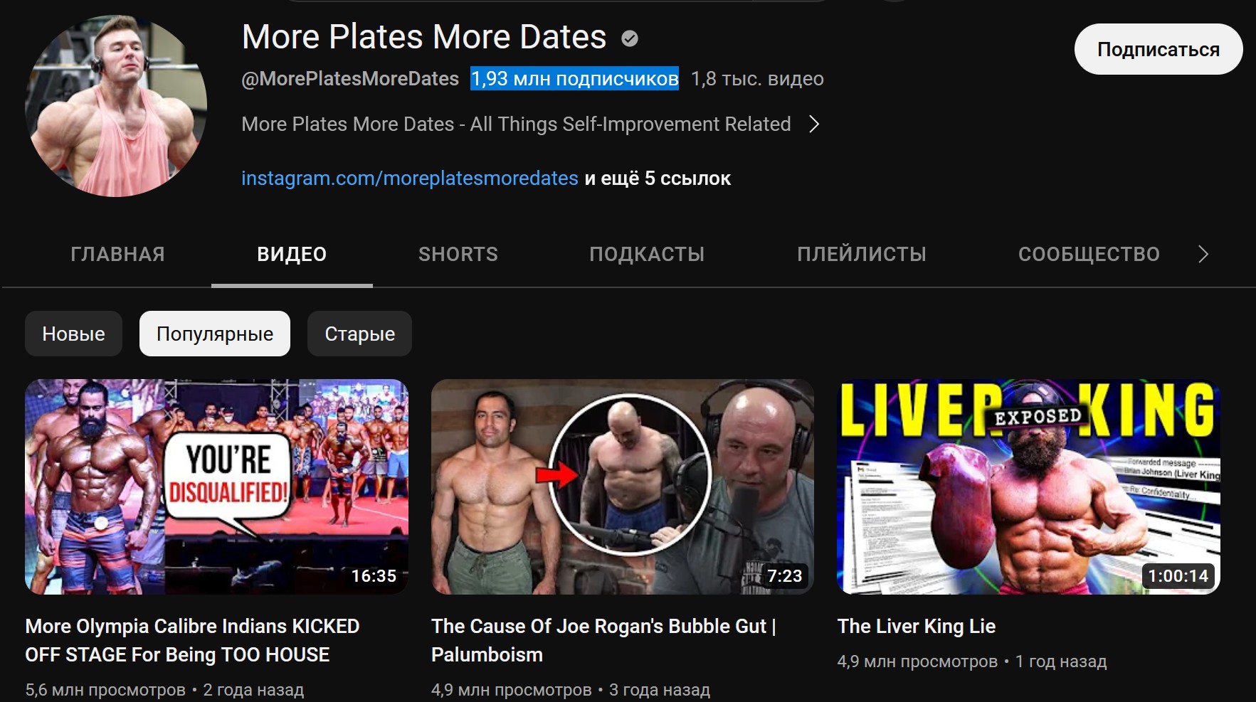The height and width of the screenshot is (702, 1256).
Task: Select the Популярные sort chip
Action: [x=215, y=334]
